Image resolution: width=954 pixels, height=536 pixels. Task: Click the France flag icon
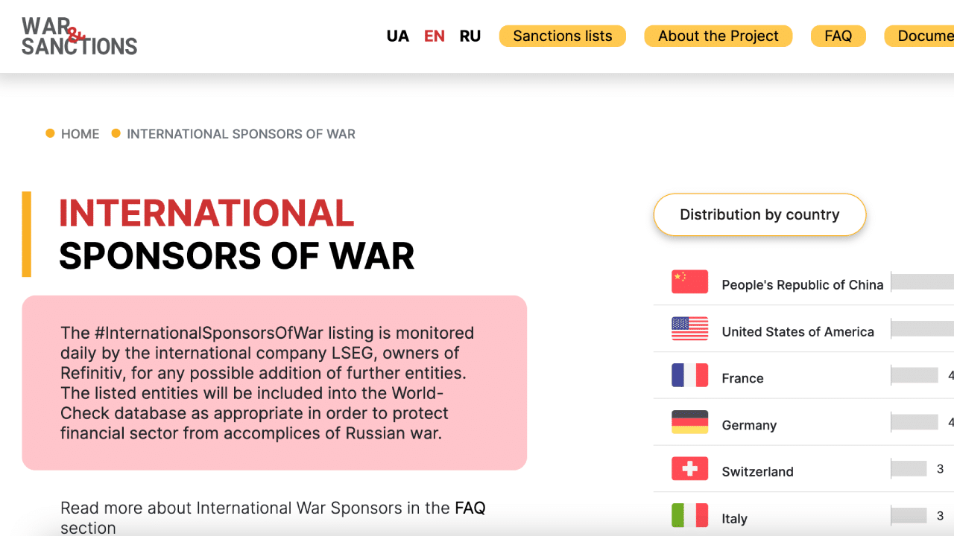(x=689, y=376)
